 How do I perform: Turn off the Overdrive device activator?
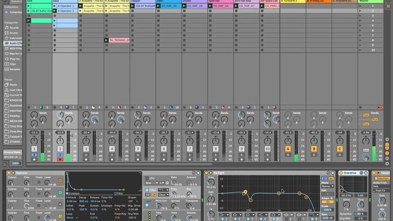(341, 173)
